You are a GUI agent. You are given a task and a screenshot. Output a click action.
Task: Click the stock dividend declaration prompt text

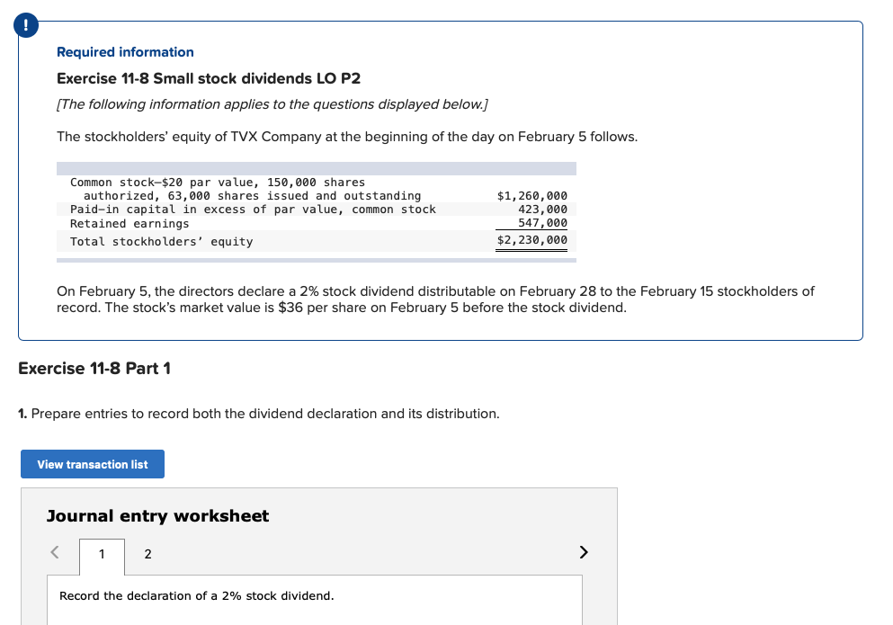coord(197,595)
